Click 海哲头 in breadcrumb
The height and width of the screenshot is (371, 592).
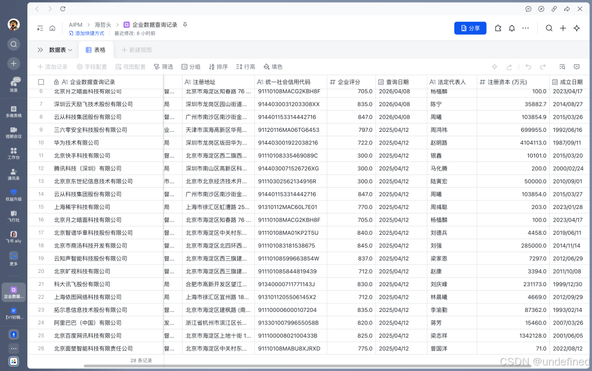[x=103, y=25]
